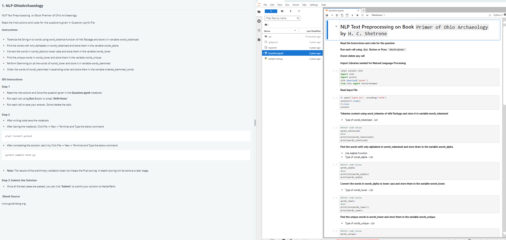The height and width of the screenshot is (240, 506).
Task: Click the kernel status circle indicator
Action: pos(505,15)
